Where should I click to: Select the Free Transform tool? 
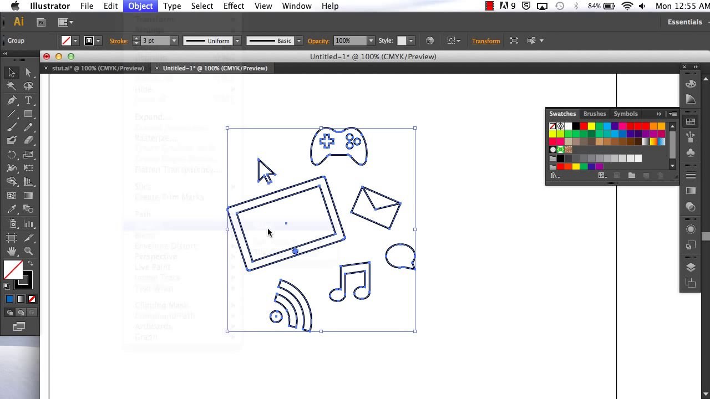(28, 168)
